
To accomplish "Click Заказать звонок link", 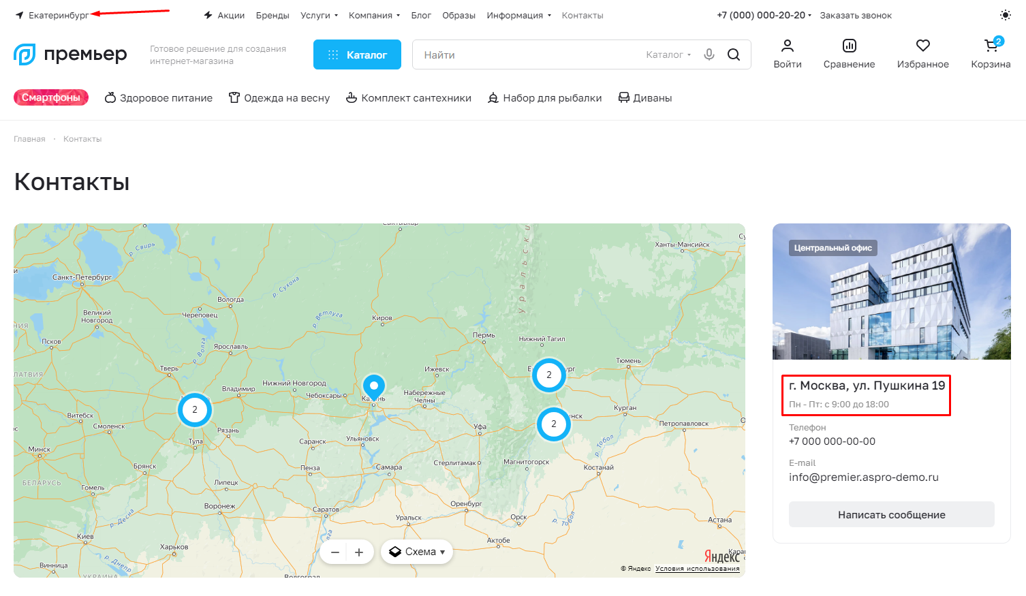I will click(856, 16).
